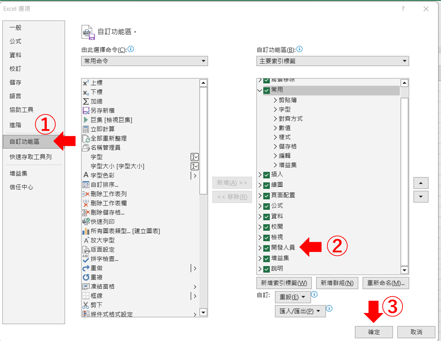Click the move down arrow button

pyautogui.click(x=421, y=197)
